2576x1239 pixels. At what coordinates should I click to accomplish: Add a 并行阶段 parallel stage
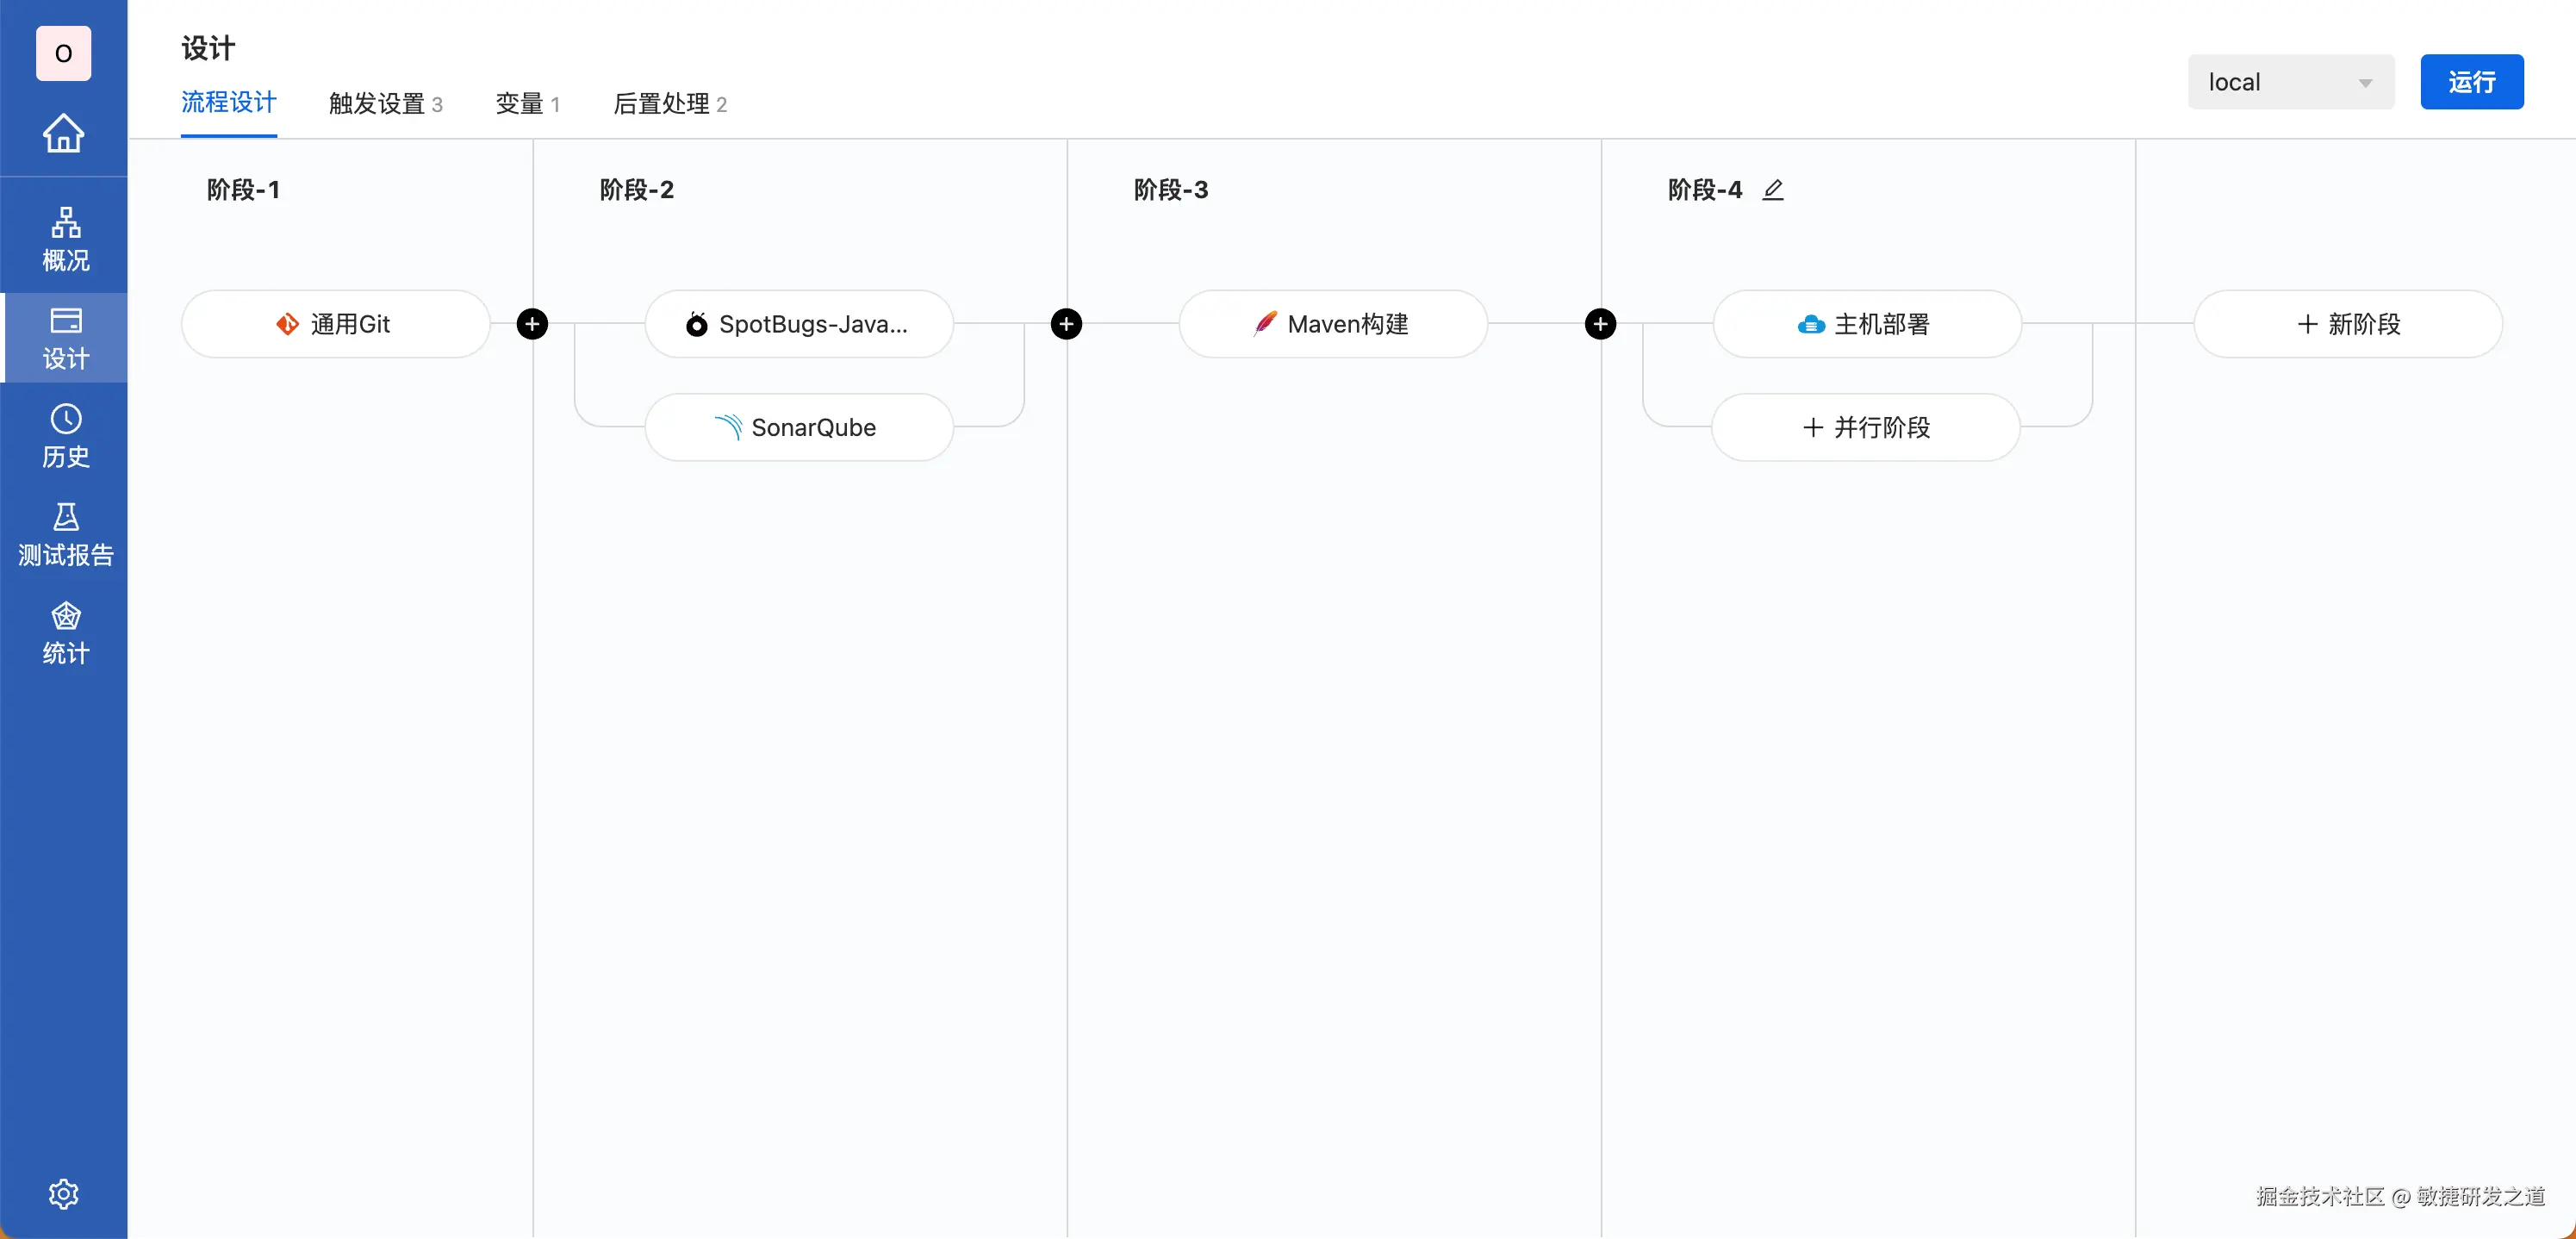coord(1866,428)
